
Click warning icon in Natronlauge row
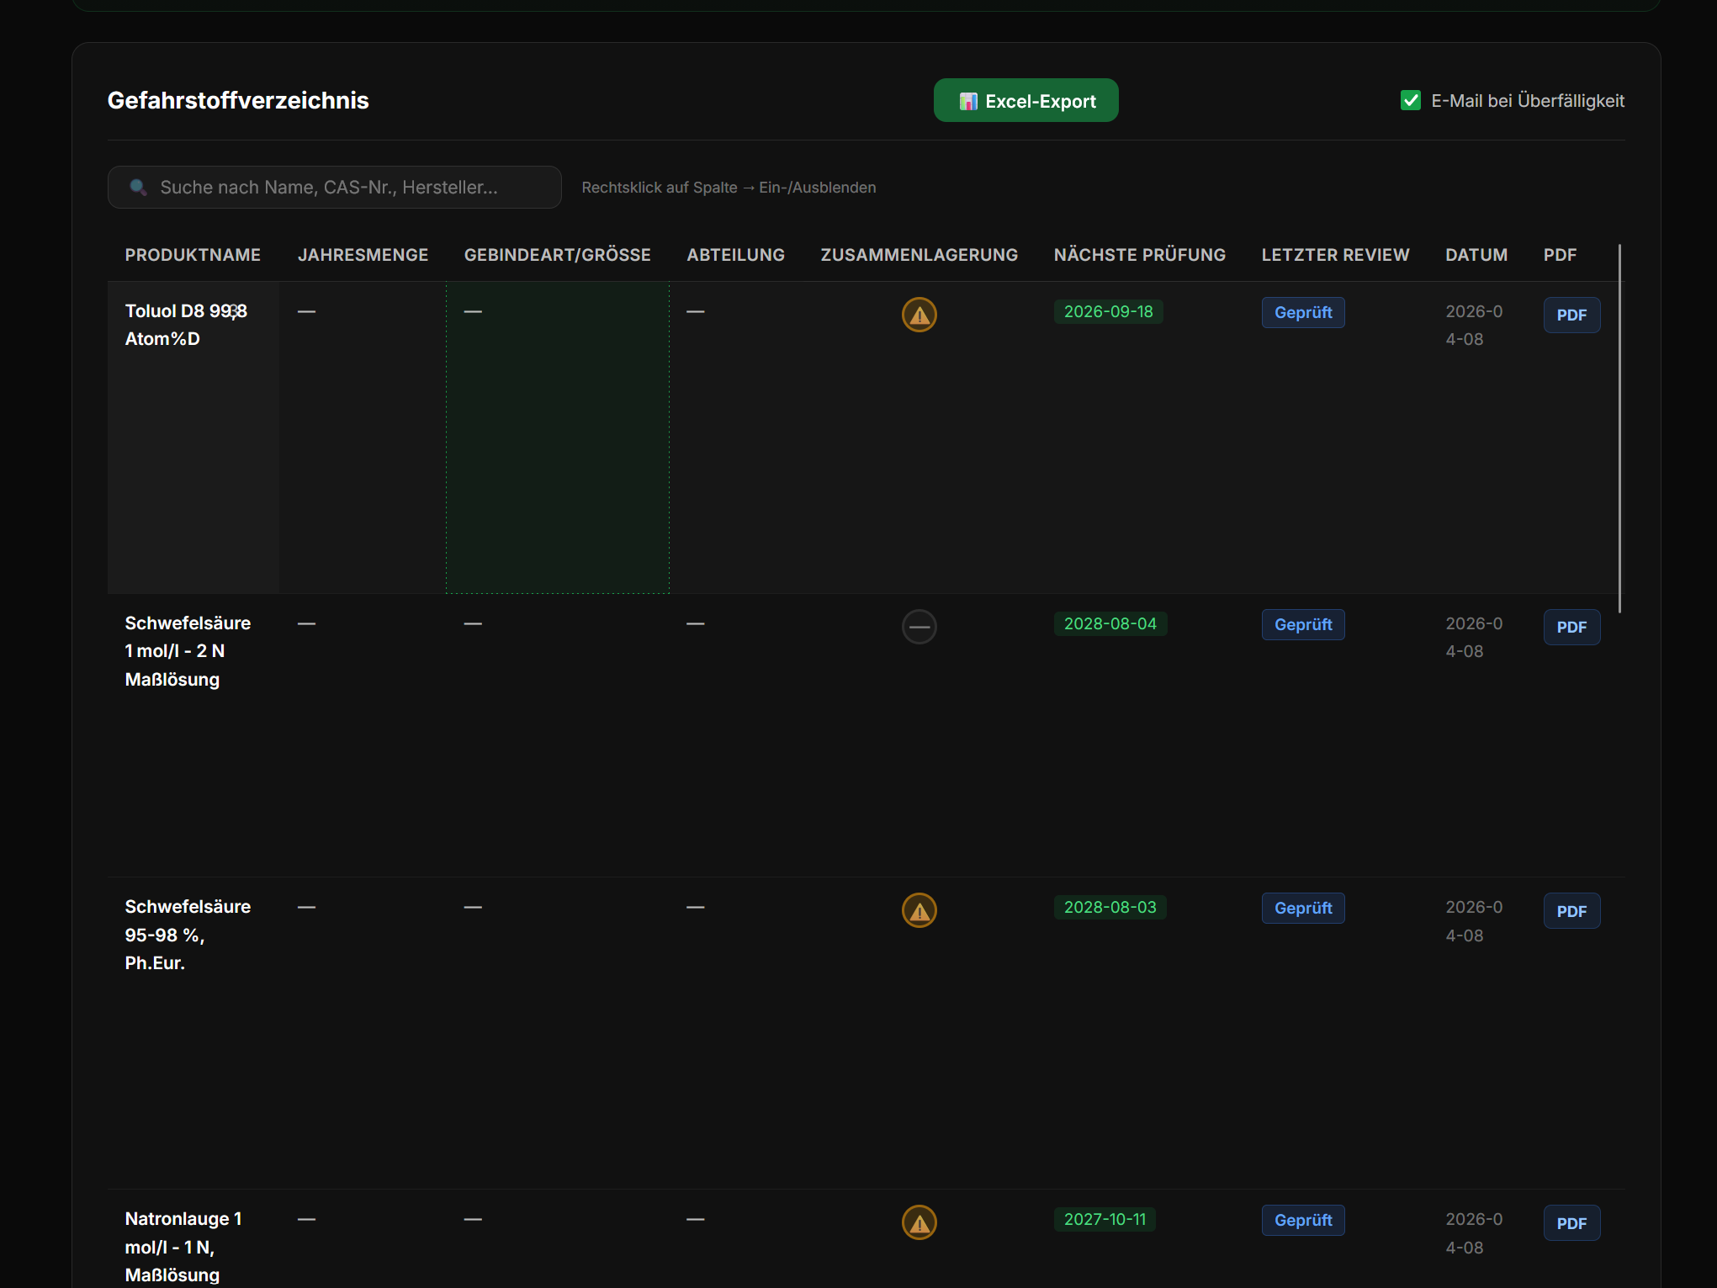[919, 1222]
